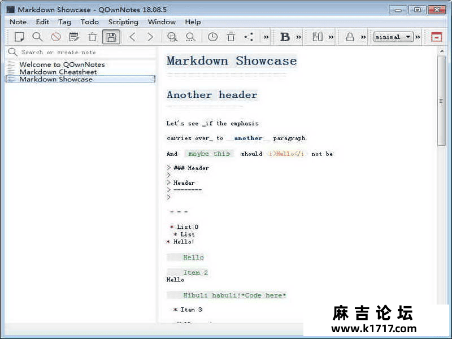Image resolution: width=452 pixels, height=339 pixels.
Task: Click the Another header heading text
Action: 212,94
